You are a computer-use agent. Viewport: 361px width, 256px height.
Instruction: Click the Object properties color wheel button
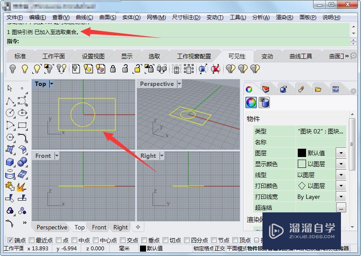[251, 102]
